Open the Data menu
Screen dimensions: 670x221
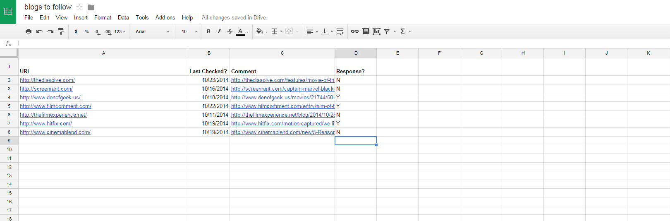coord(123,17)
